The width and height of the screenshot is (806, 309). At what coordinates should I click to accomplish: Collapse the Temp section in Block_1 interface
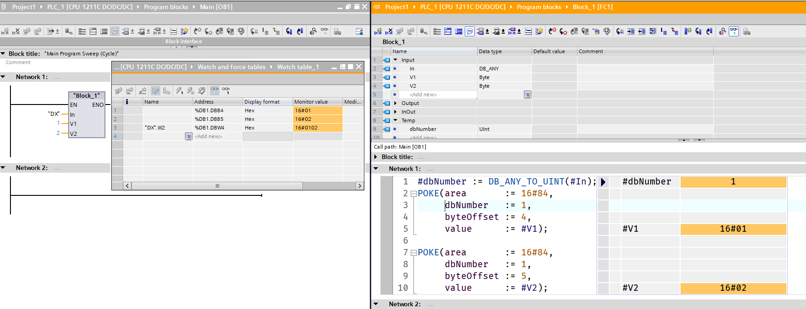[x=395, y=120]
